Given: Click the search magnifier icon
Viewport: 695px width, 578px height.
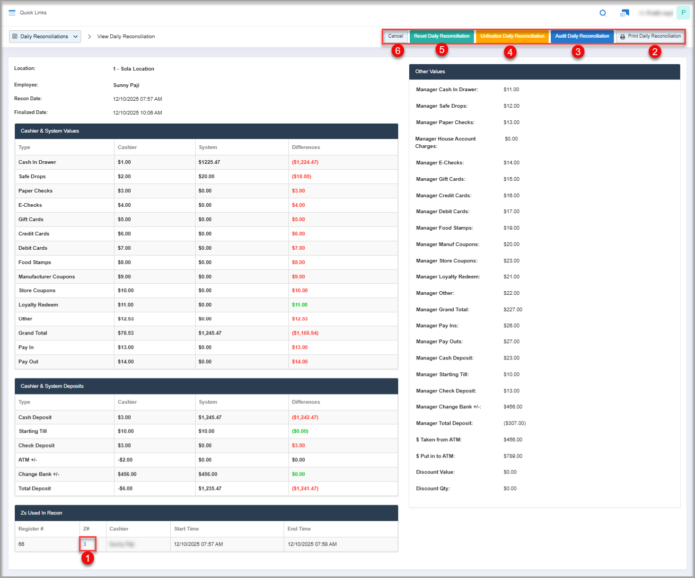Looking at the screenshot, I should click(603, 13).
